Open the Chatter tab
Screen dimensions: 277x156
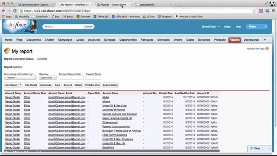click(x=49, y=40)
